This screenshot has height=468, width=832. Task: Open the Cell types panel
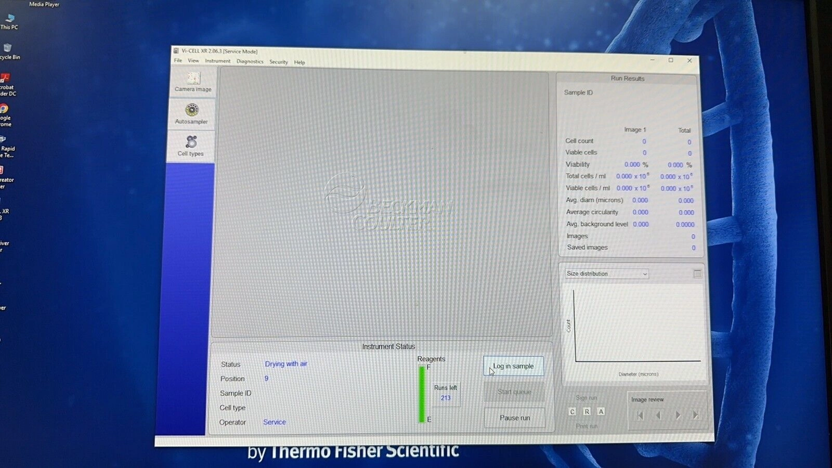click(x=191, y=146)
